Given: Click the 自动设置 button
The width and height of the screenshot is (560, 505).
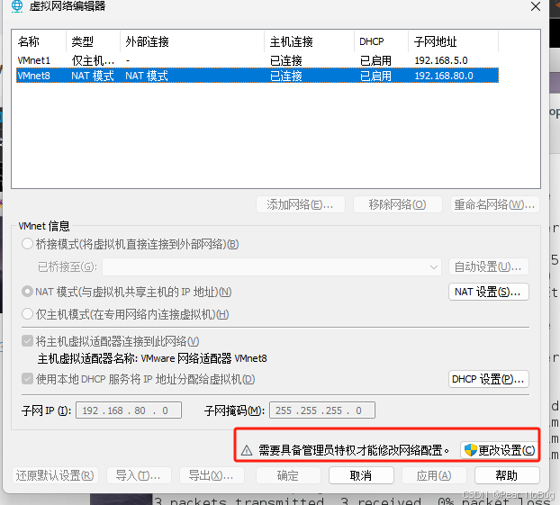Looking at the screenshot, I should coord(489,266).
